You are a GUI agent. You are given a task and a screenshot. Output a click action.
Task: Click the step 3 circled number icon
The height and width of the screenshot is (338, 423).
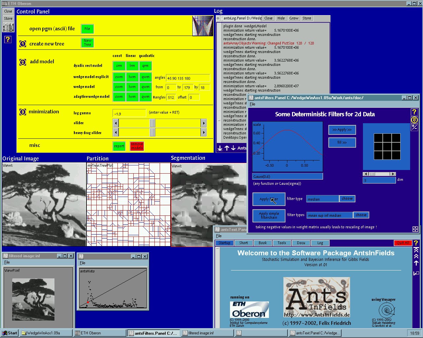point(23,112)
